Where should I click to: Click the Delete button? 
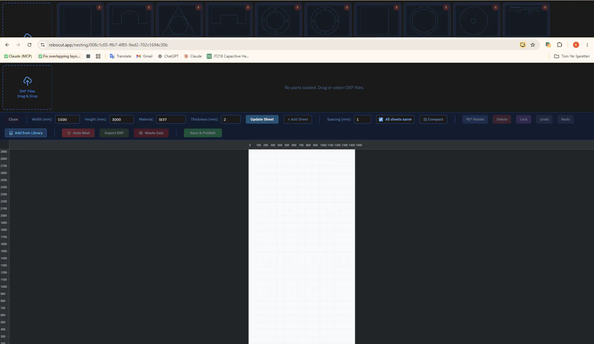tap(502, 119)
